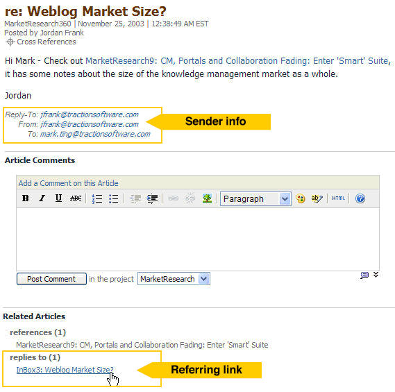The height and width of the screenshot is (392, 395).
Task: Open the editor help icon
Action: click(x=360, y=198)
